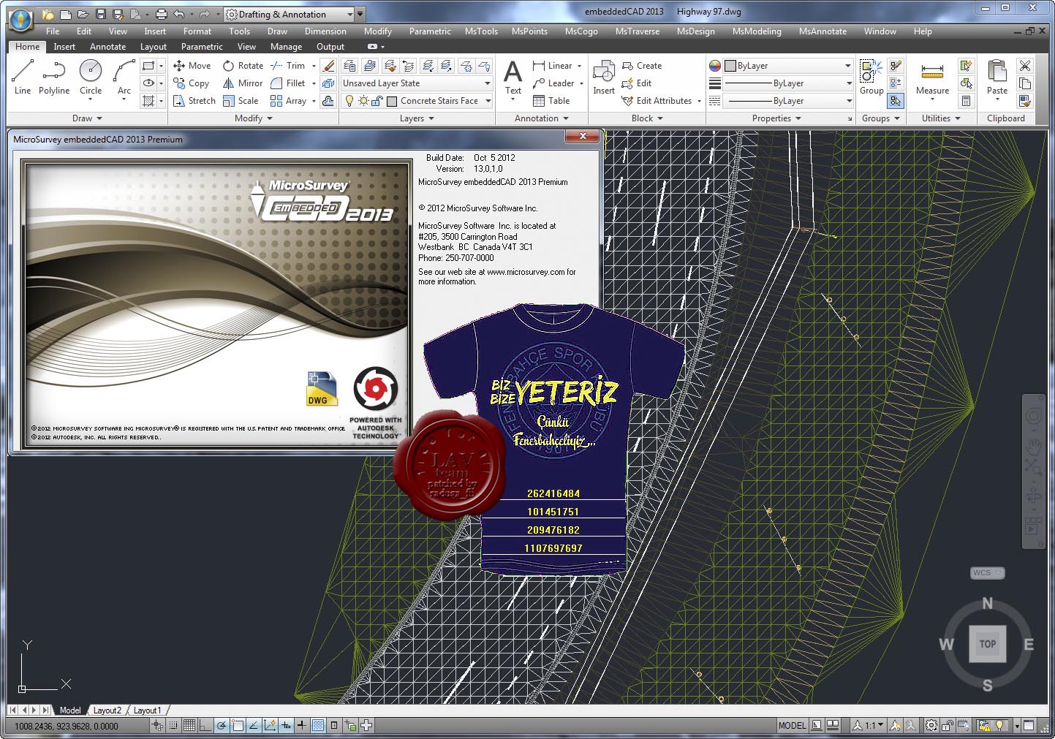This screenshot has width=1055, height=739.
Task: Click the Move button
Action: pyautogui.click(x=192, y=66)
